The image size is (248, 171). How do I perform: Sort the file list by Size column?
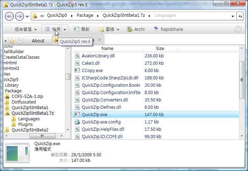point(160,49)
